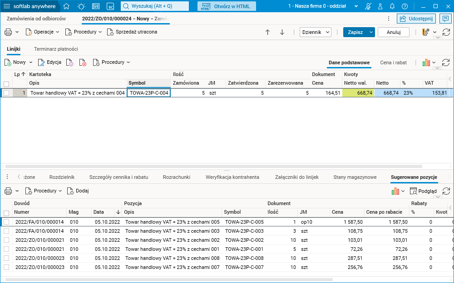Viewport: 454px width, 283px height.
Task: Go to the home screen icon
Action: (x=66, y=6)
